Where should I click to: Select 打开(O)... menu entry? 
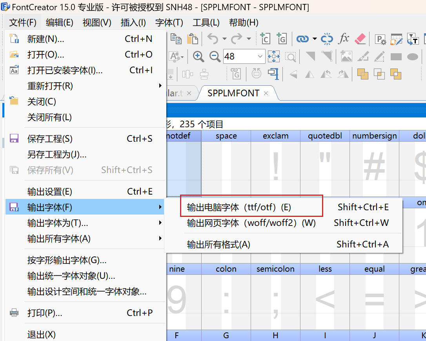pos(85,55)
